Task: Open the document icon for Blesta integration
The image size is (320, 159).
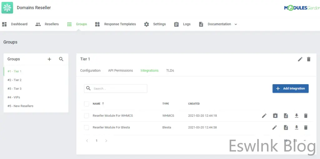Action: pos(286,127)
